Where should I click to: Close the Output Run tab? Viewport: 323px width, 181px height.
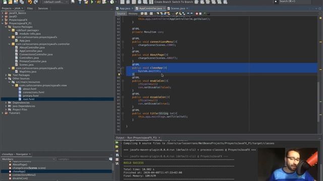pos(159,138)
